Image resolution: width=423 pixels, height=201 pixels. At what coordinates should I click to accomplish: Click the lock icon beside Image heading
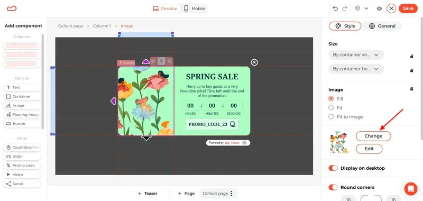point(412,89)
